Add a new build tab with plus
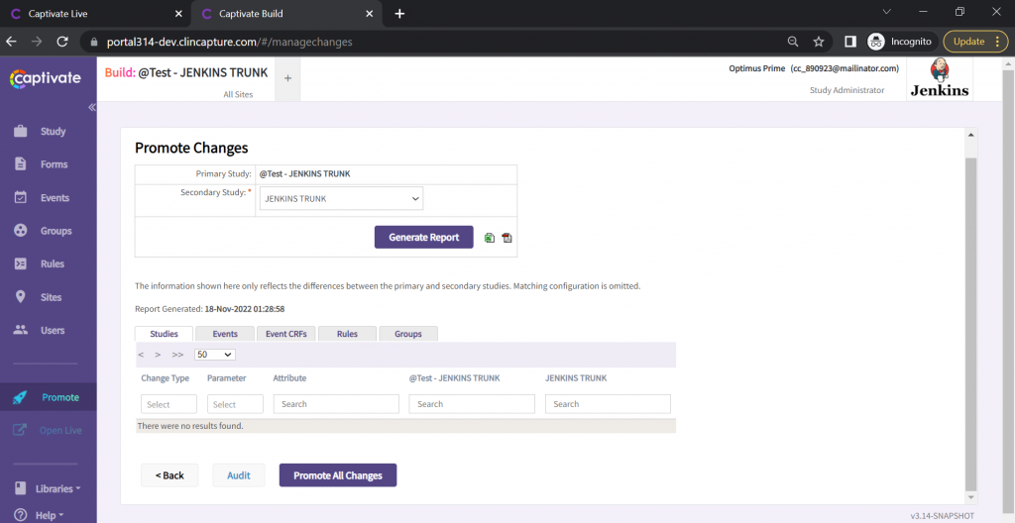This screenshot has width=1015, height=523. (x=287, y=78)
